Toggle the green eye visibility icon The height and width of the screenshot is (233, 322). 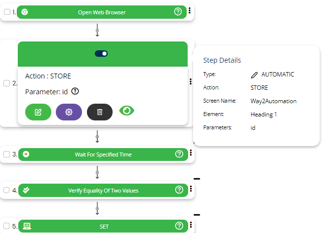127,111
